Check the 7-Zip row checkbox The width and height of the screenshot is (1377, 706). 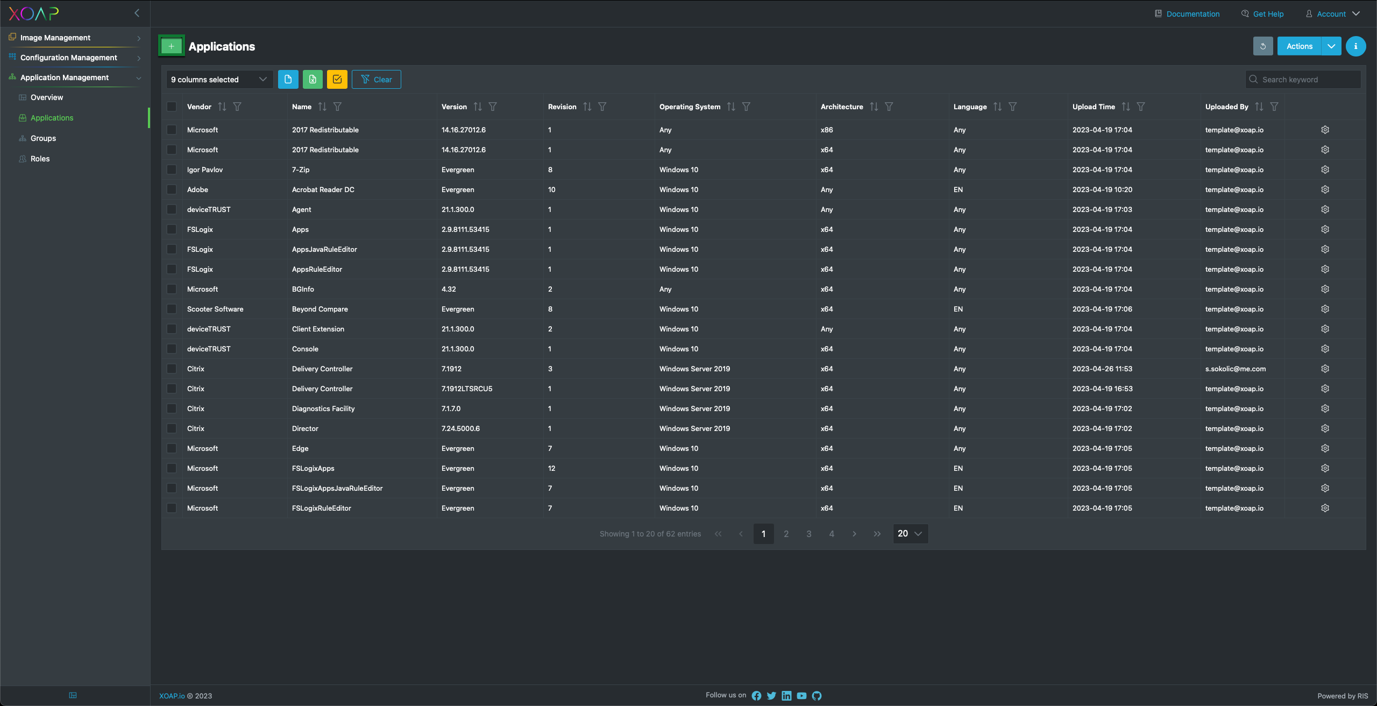pos(172,170)
